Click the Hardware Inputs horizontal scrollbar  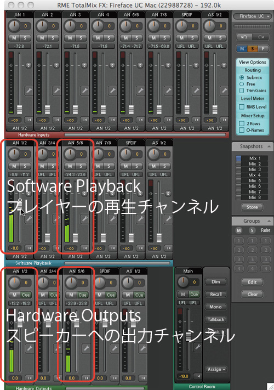pos(145,134)
